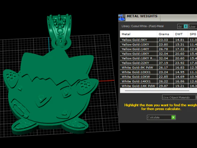Viewport: 197px width, 148px height.
Task: Click the SPG column header
Action: coord(192,34)
